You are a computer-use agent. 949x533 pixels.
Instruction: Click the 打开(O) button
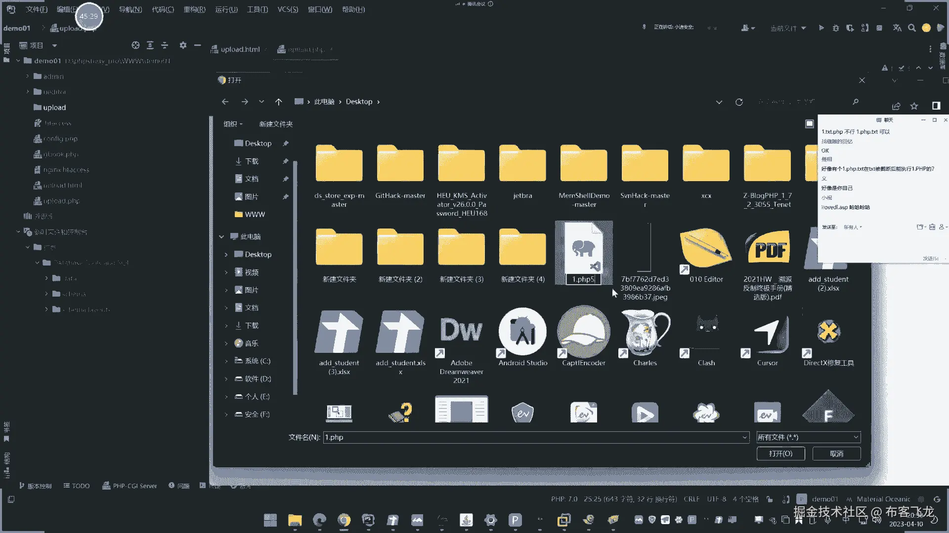pyautogui.click(x=780, y=454)
